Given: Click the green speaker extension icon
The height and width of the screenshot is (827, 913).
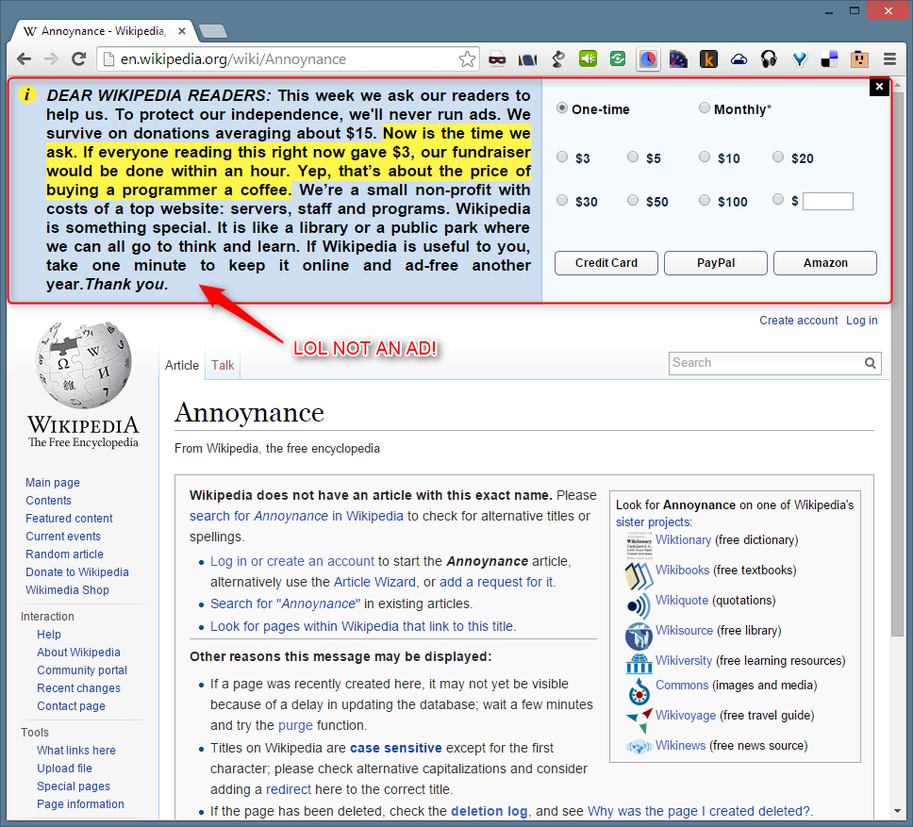Looking at the screenshot, I should click(589, 58).
